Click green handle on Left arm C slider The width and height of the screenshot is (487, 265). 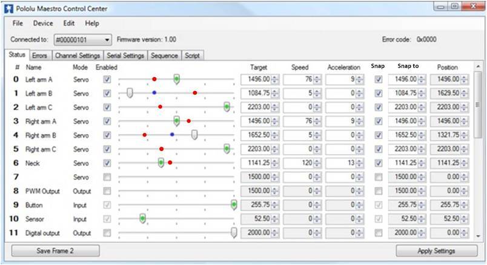tap(227, 107)
